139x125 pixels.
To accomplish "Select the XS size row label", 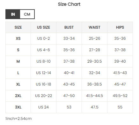I will pyautogui.click(x=18, y=38).
